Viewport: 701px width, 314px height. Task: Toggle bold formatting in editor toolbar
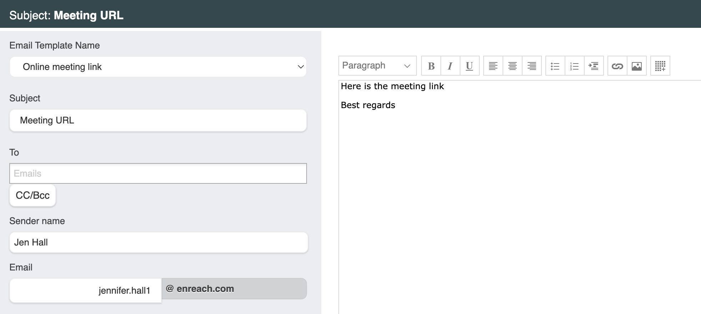(431, 66)
